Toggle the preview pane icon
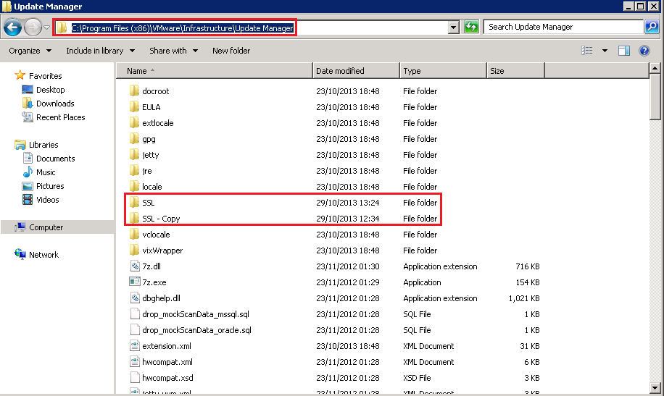The height and width of the screenshot is (396, 664). (x=623, y=51)
